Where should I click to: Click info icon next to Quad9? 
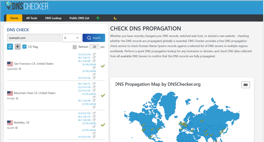click(x=16, y=128)
